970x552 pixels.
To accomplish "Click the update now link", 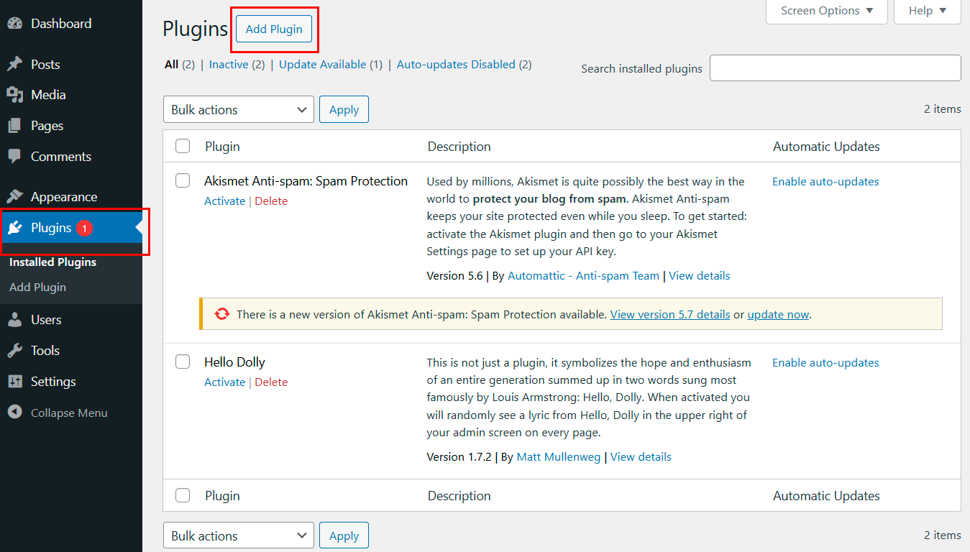I will pos(778,315).
